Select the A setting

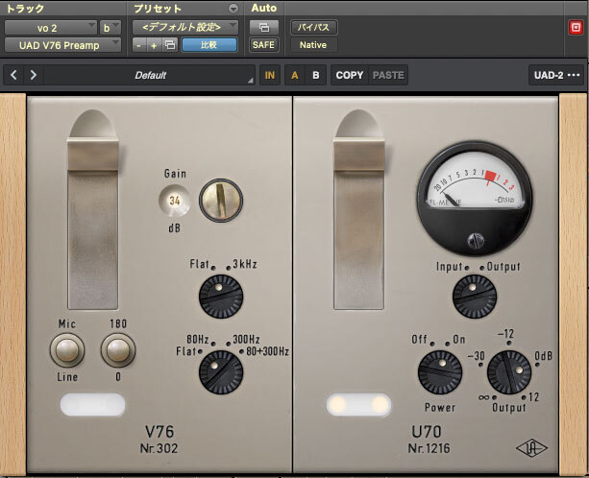[x=294, y=75]
